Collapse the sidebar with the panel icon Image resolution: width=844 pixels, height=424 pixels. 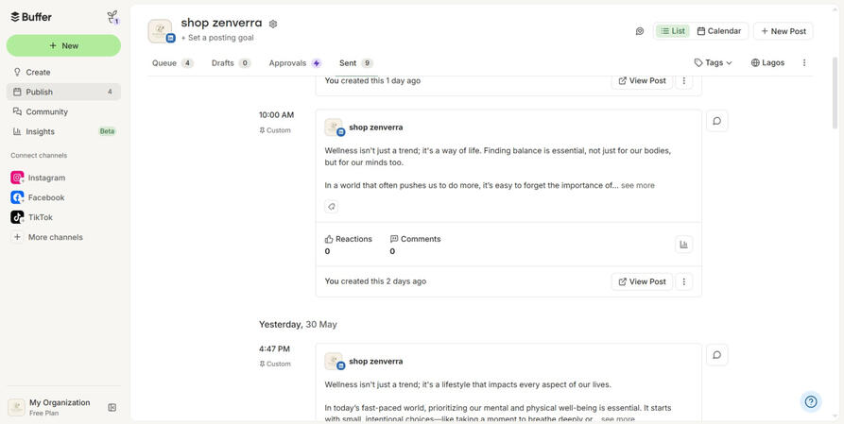112,407
